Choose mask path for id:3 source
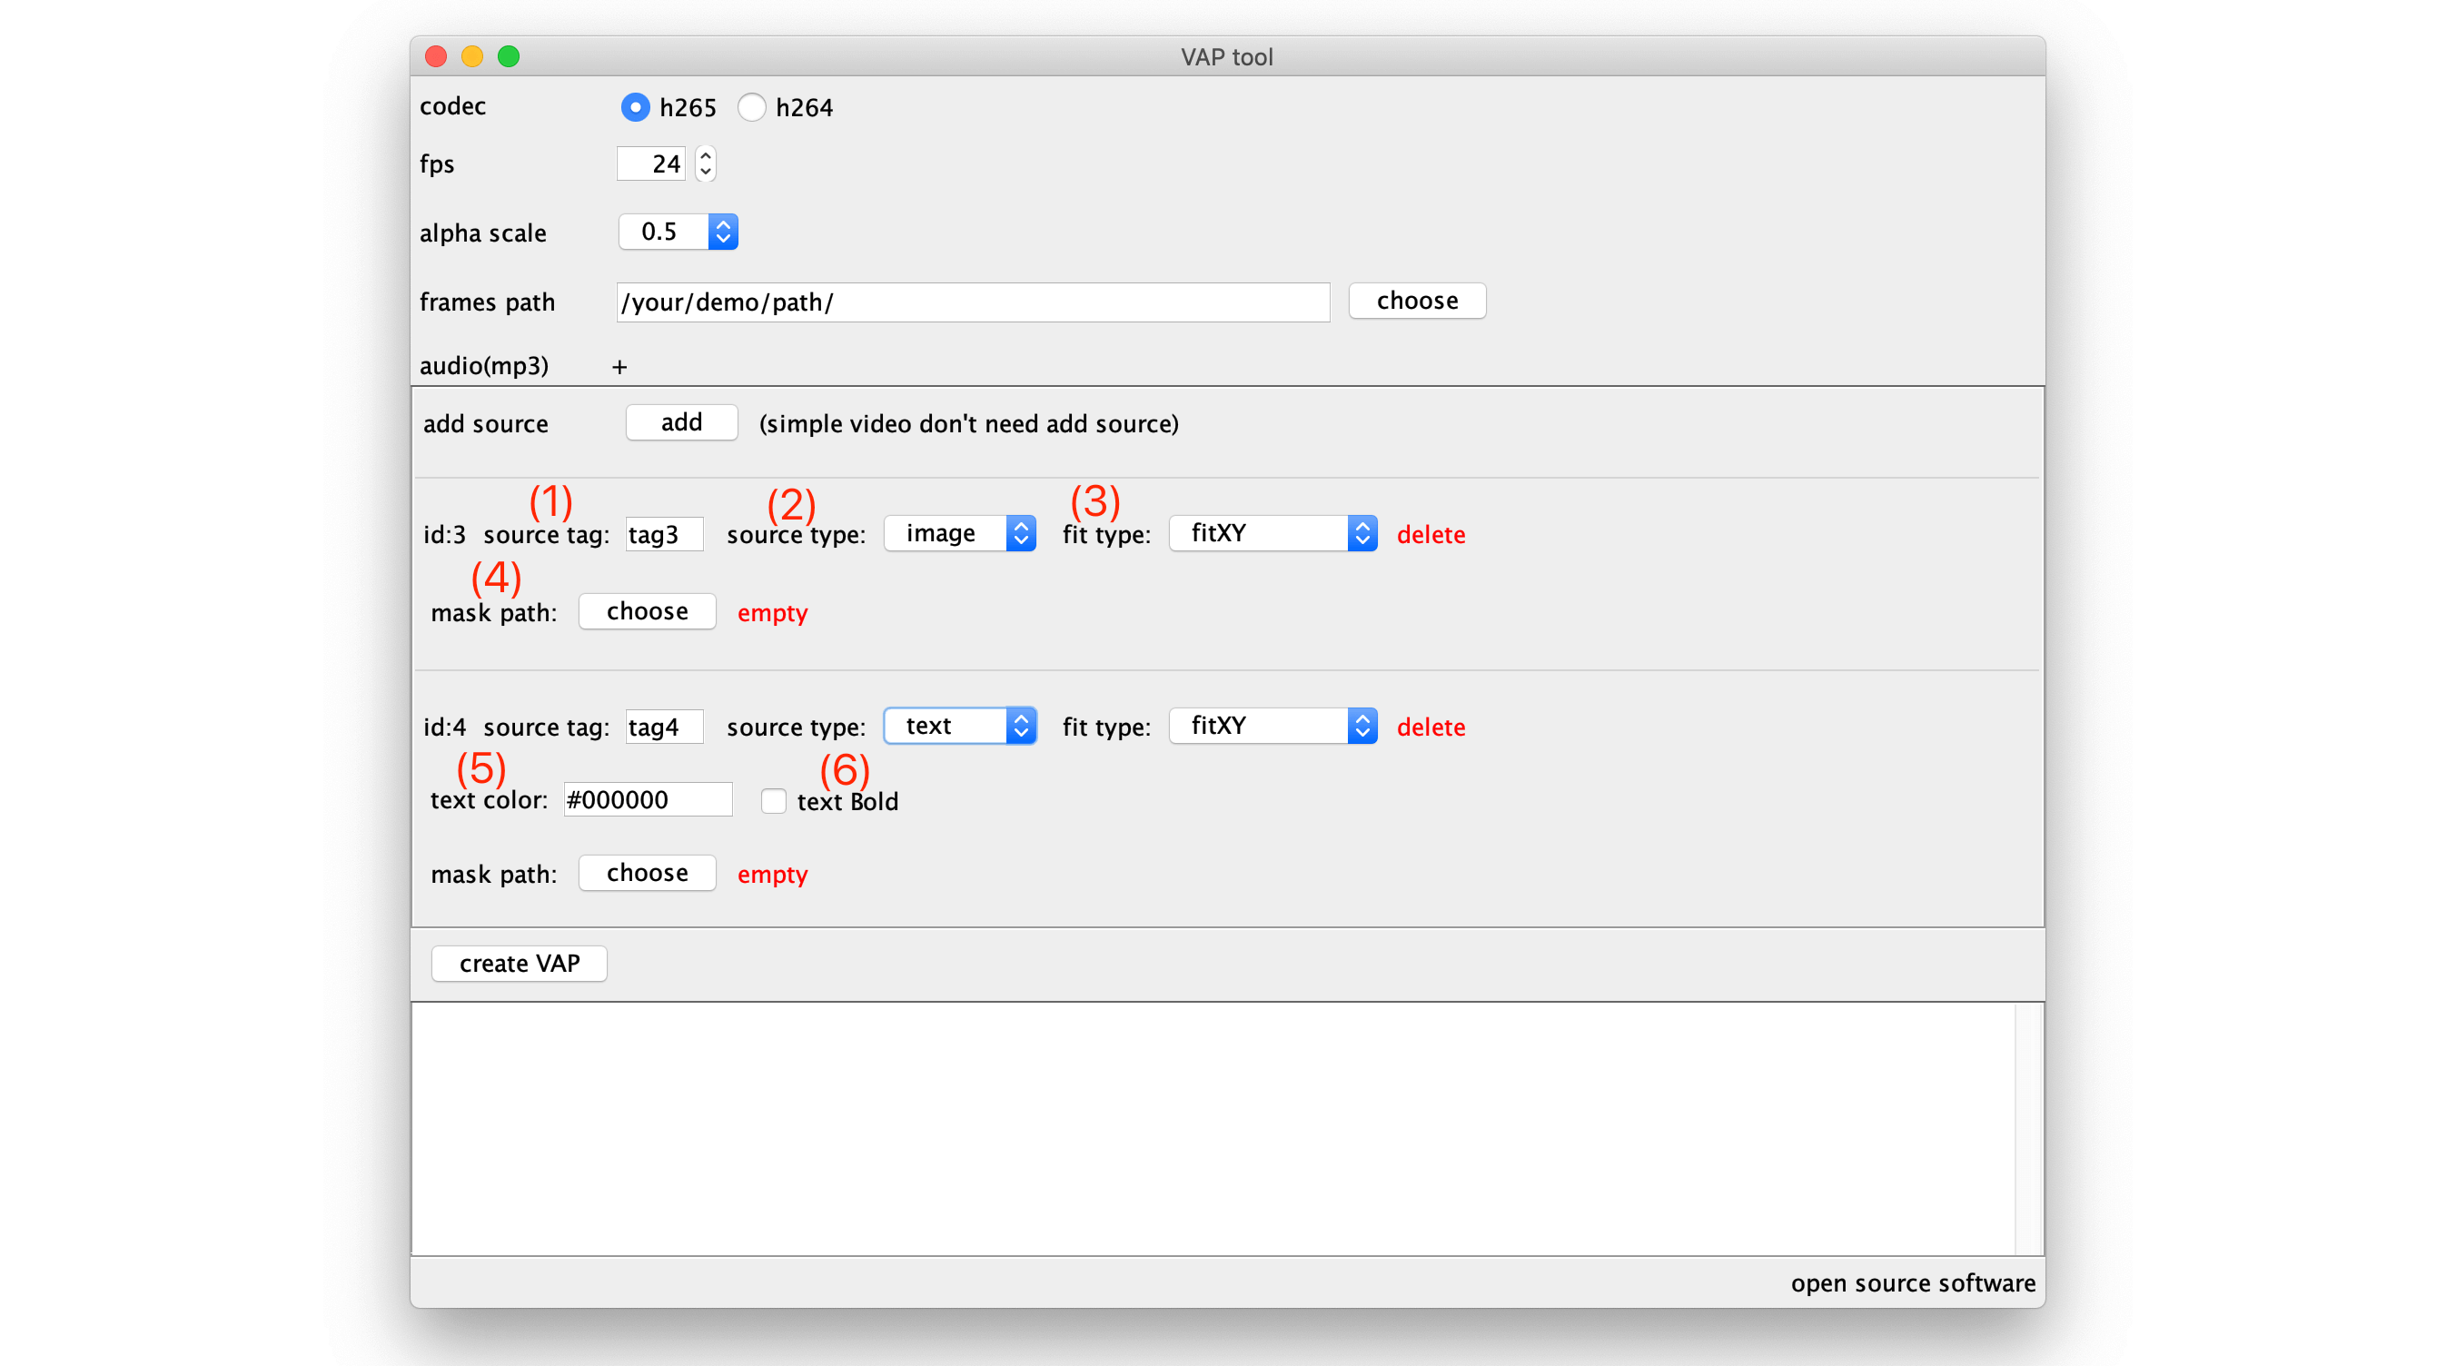 [x=647, y=611]
